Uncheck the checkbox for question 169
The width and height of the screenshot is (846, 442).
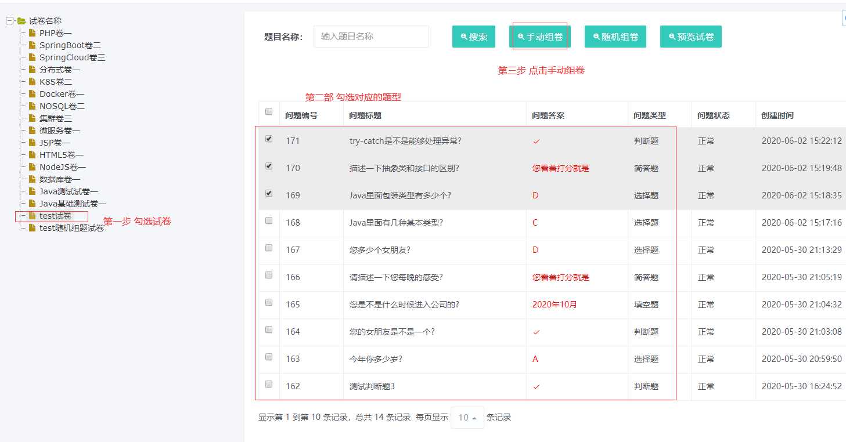269,194
